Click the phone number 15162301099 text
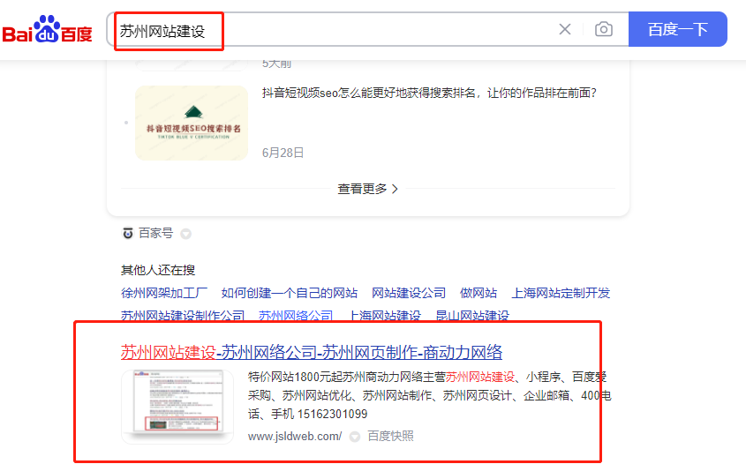The width and height of the screenshot is (746, 464). pos(333,414)
